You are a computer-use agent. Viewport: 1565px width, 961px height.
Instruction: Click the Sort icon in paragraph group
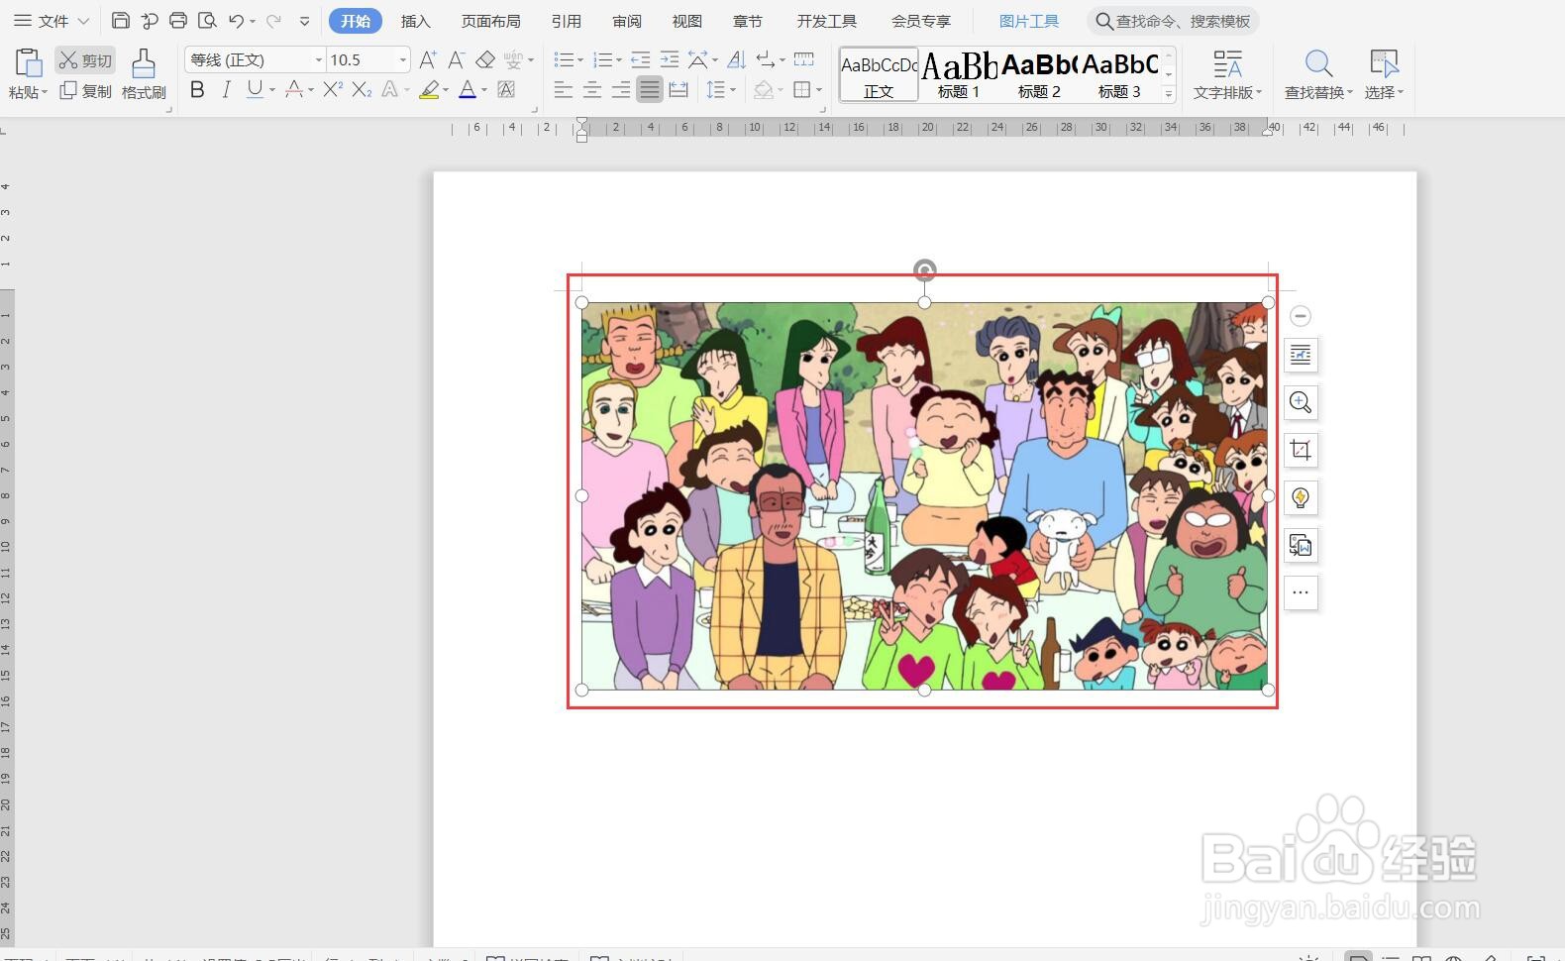tap(736, 60)
